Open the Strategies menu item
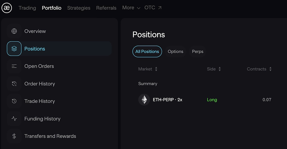This screenshot has width=287, height=149. tap(79, 8)
